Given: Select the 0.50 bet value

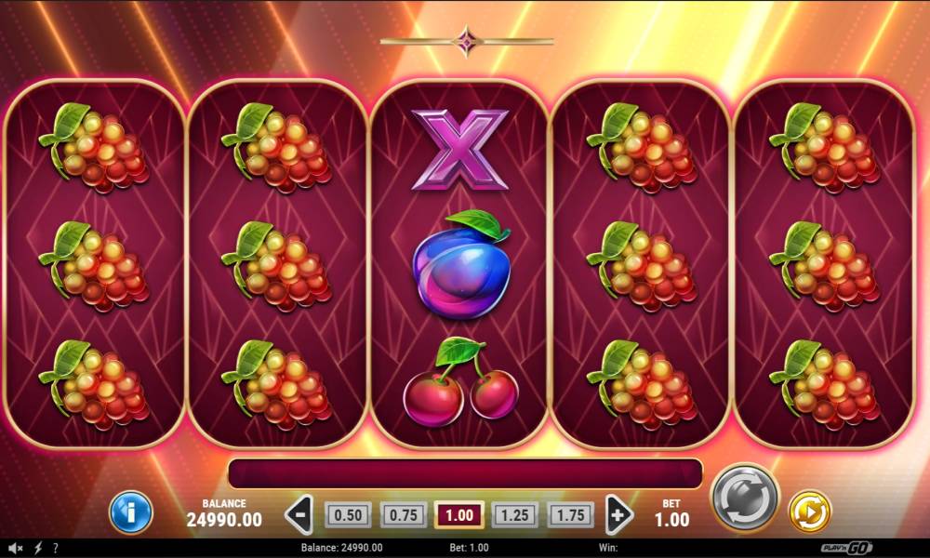Looking at the screenshot, I should [x=348, y=514].
